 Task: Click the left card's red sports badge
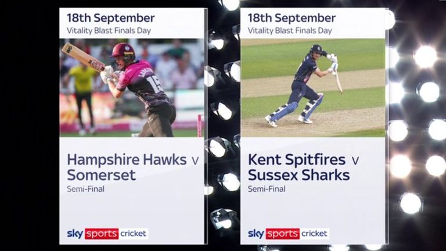[102, 234]
